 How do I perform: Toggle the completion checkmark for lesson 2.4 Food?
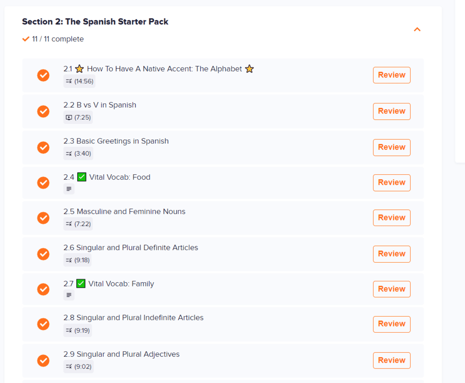[43, 182]
